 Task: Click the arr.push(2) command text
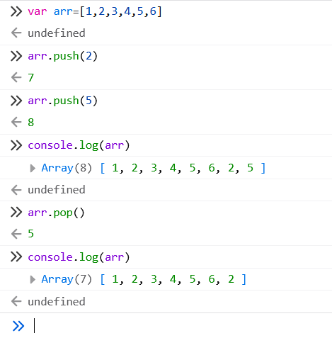click(62, 56)
